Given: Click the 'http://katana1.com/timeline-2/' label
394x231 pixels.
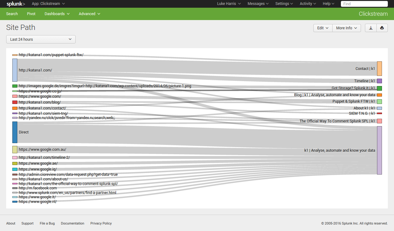Looking at the screenshot, I should (x=44, y=158).
